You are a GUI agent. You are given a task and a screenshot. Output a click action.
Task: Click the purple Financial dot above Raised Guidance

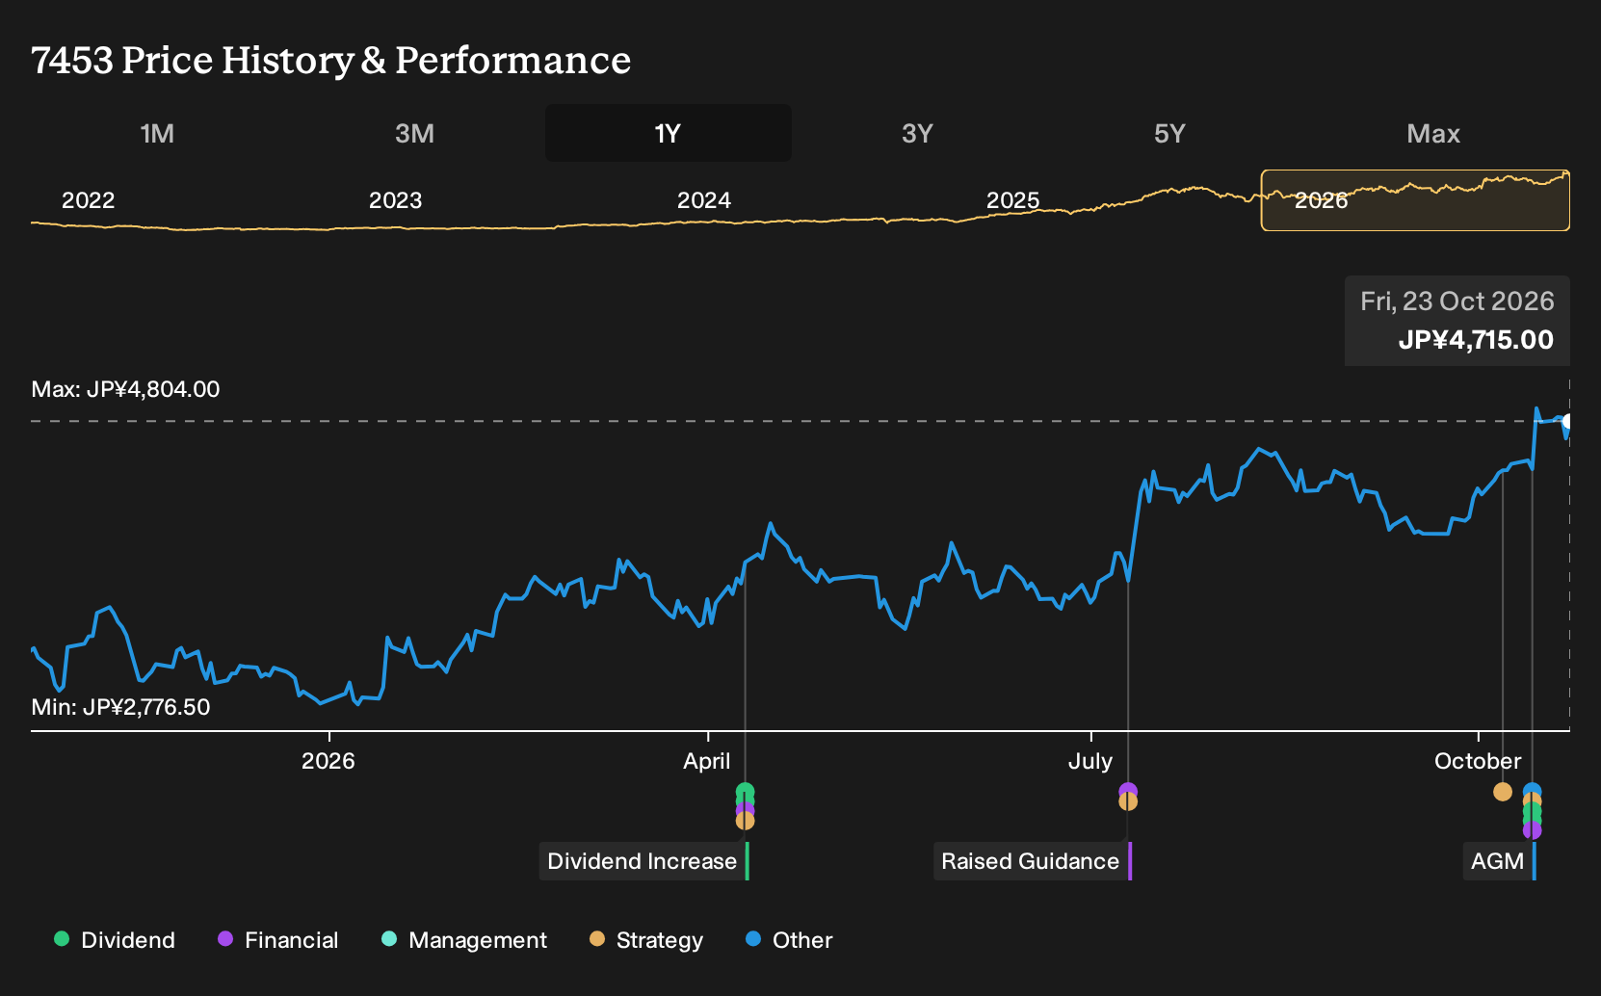tap(1128, 791)
